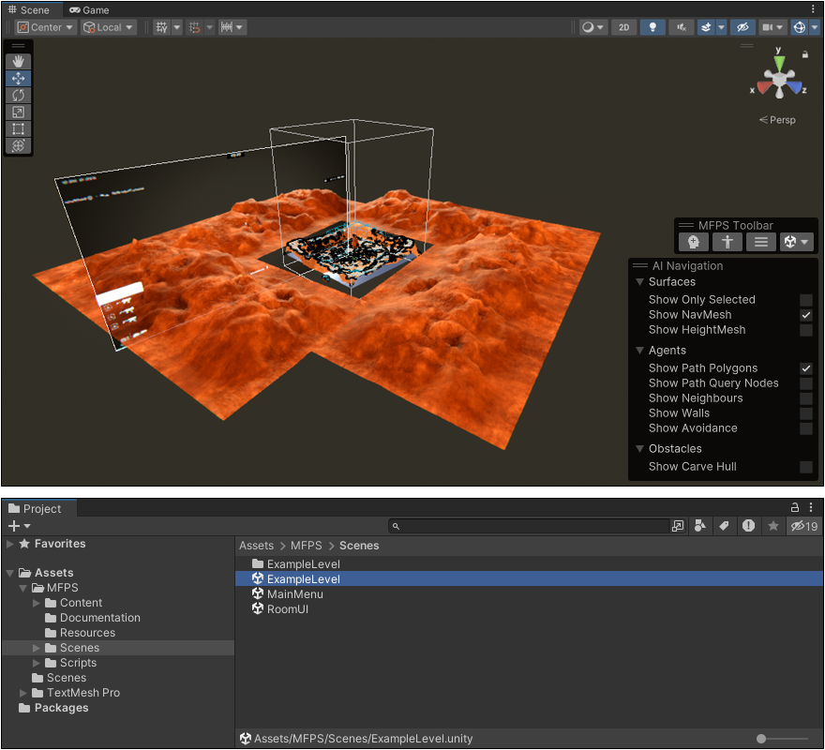Toggle Show Path Polygons checkbox
This screenshot has width=825, height=750.
805,368
